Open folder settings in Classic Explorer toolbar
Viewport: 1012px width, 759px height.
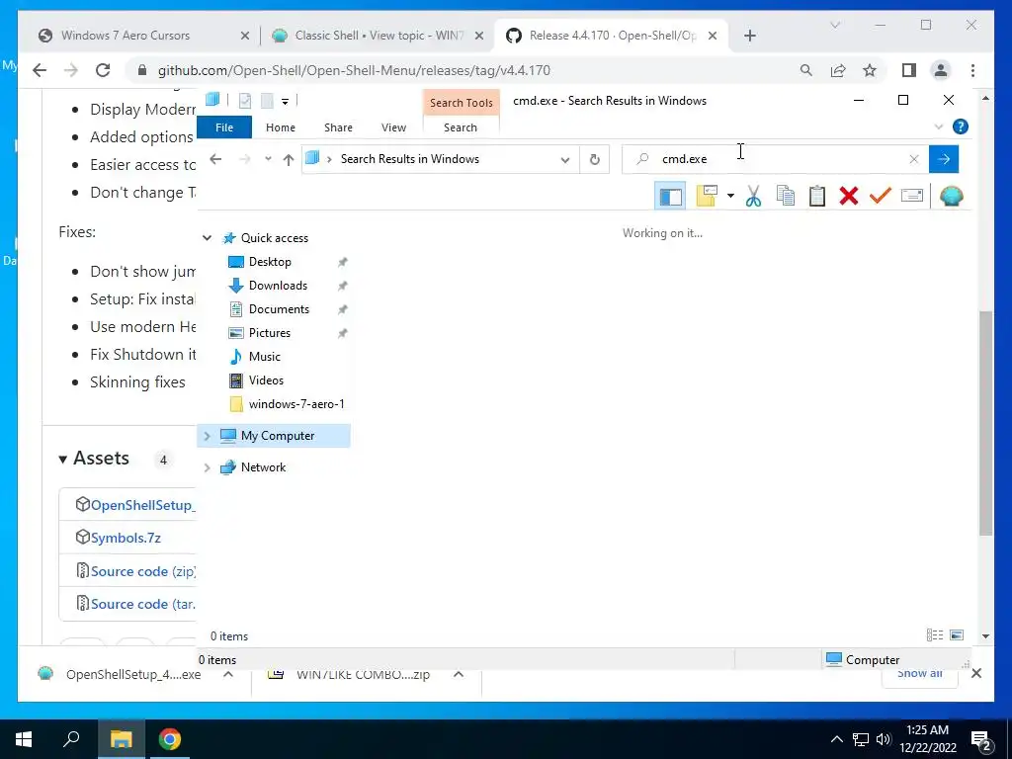pyautogui.click(x=707, y=196)
